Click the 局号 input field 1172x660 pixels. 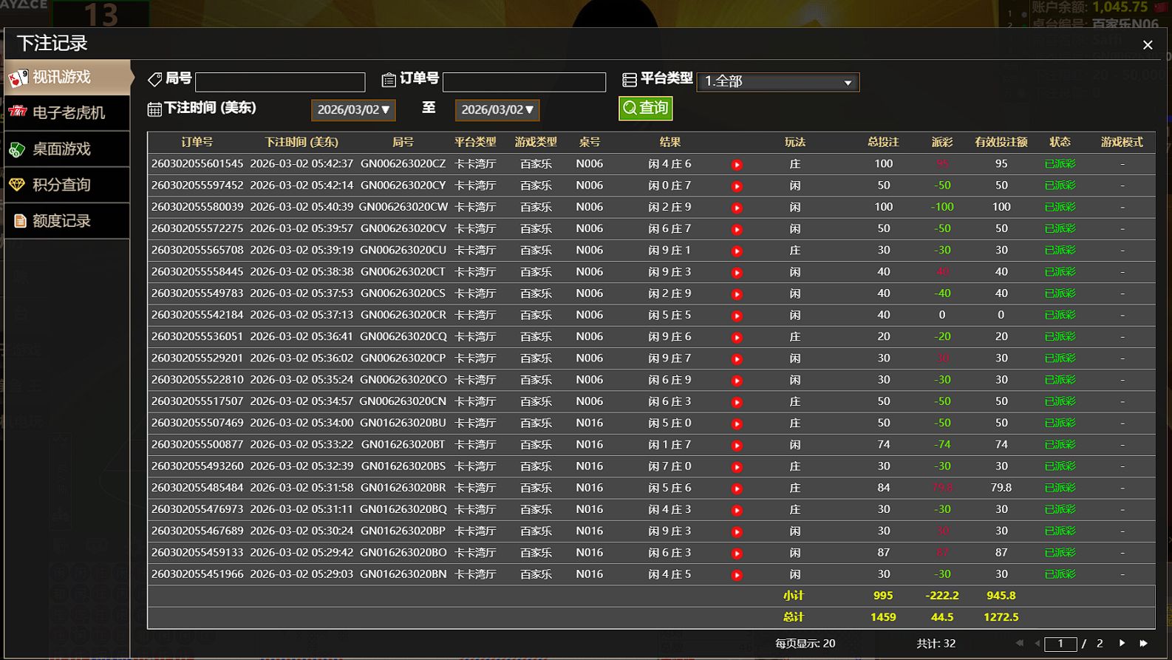pos(280,81)
